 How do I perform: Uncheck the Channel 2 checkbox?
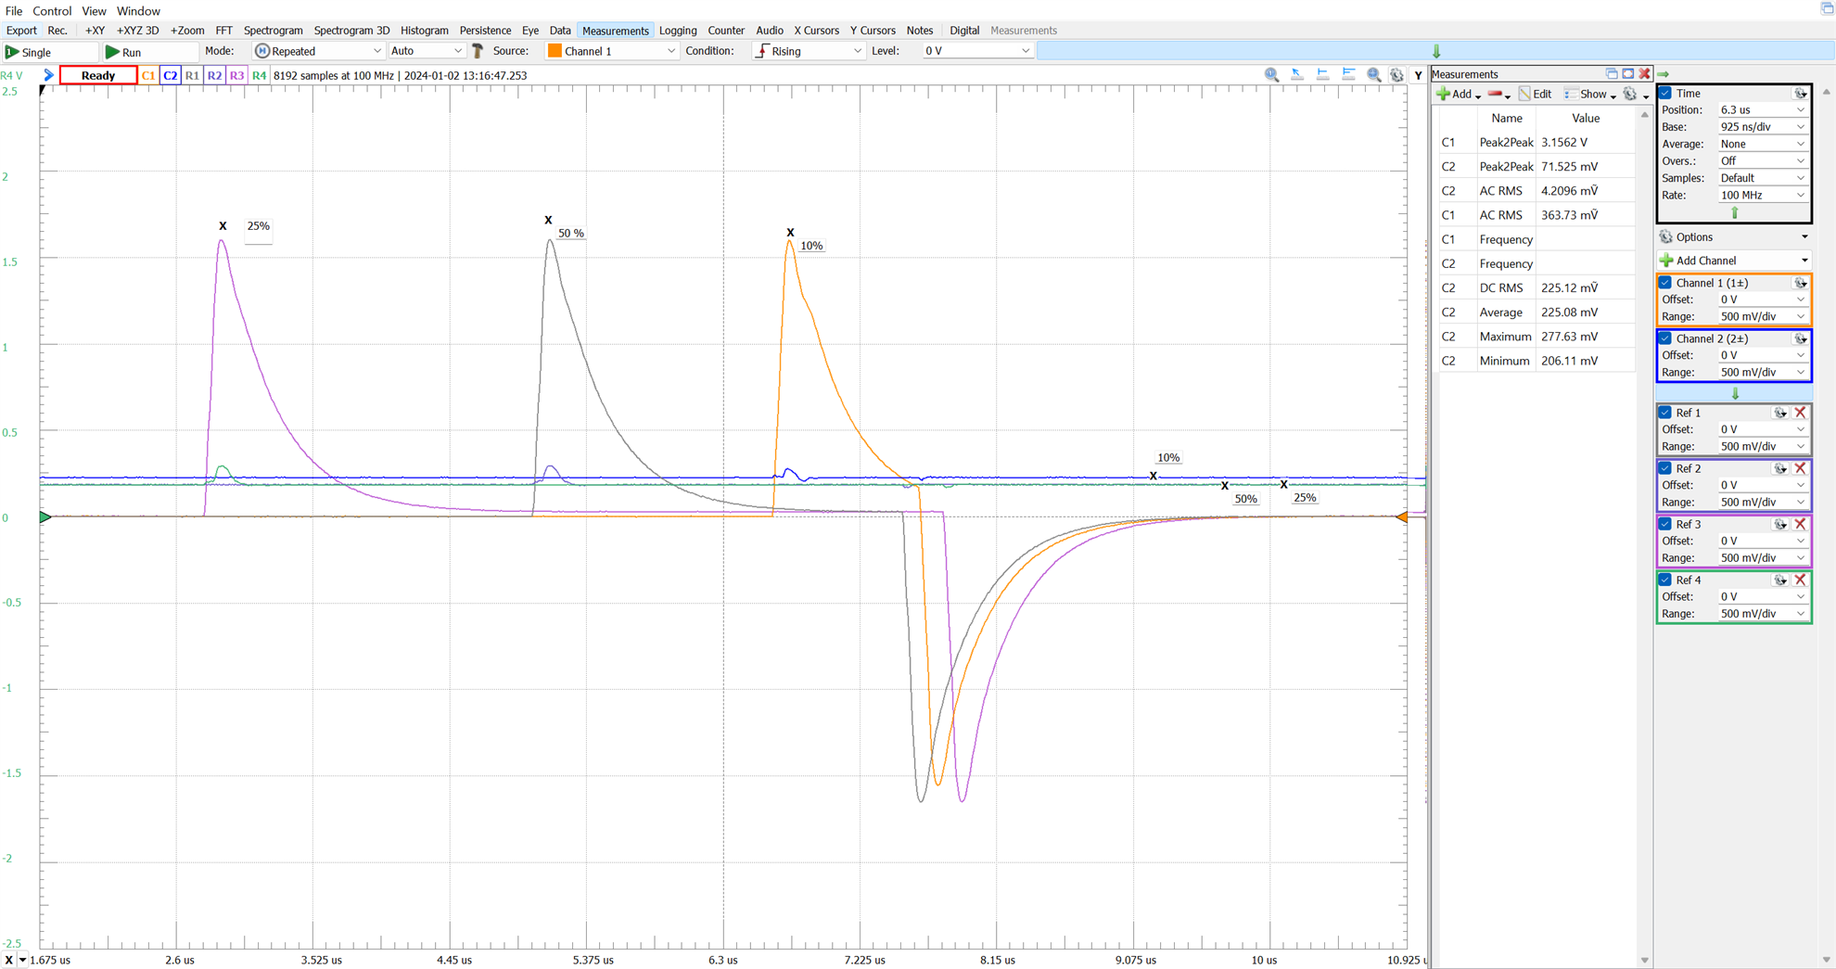1665,338
